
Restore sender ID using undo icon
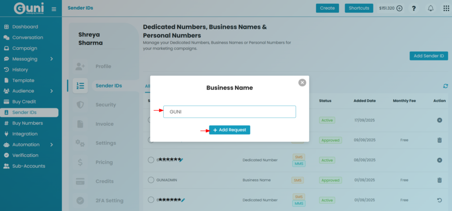click(x=439, y=200)
